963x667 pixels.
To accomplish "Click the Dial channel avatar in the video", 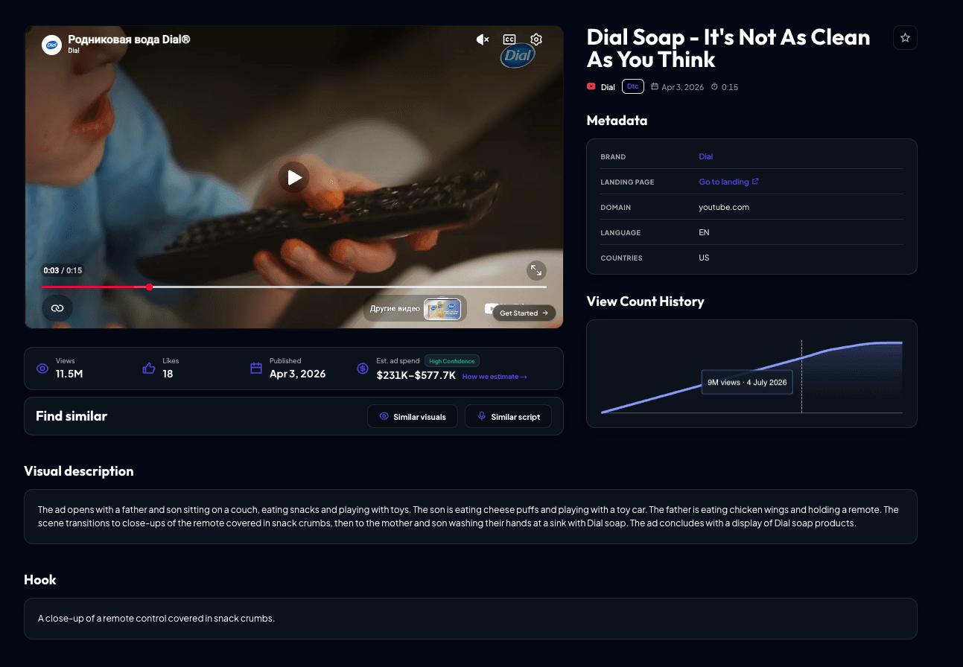I will click(x=51, y=45).
